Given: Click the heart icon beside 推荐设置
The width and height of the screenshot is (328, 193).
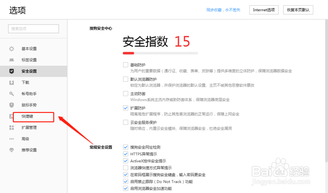Looking at the screenshot, I should click(x=11, y=150).
